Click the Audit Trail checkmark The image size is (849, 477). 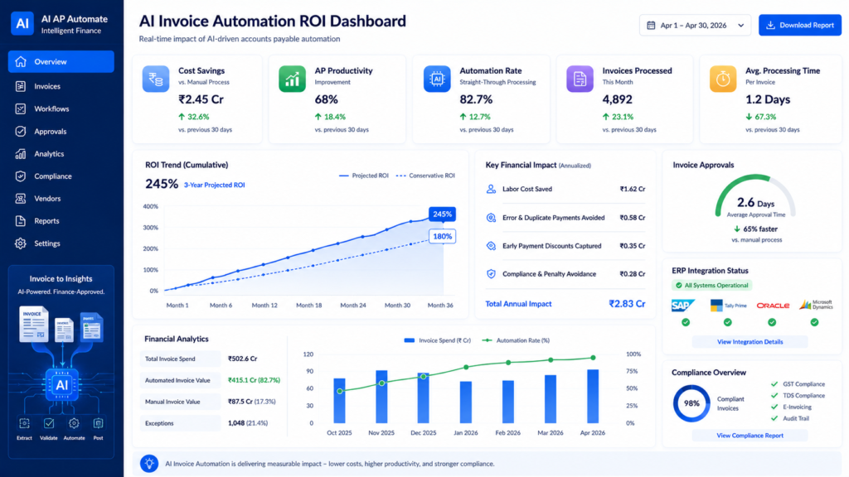click(x=774, y=418)
